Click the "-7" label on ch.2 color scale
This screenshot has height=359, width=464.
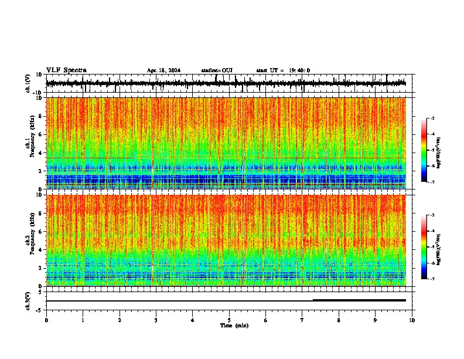(x=432, y=279)
